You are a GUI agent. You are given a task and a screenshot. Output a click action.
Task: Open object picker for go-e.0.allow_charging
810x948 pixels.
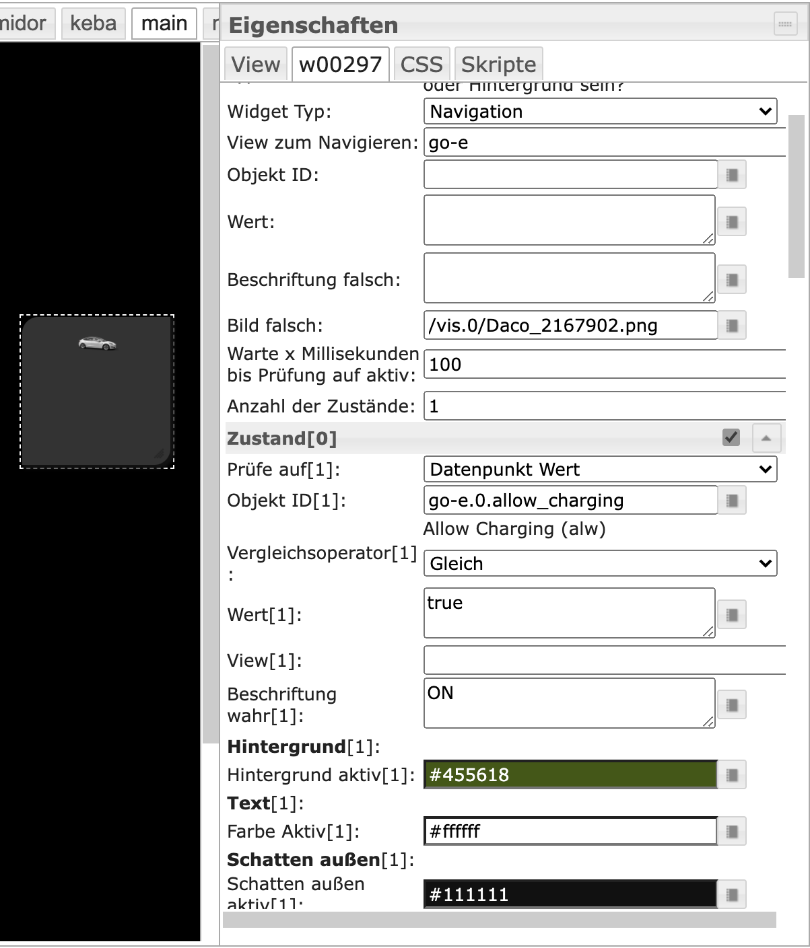732,501
